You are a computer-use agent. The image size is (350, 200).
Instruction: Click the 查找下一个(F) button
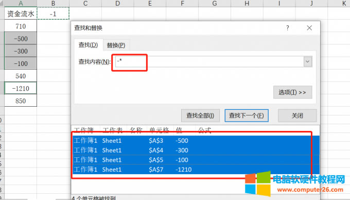247,115
